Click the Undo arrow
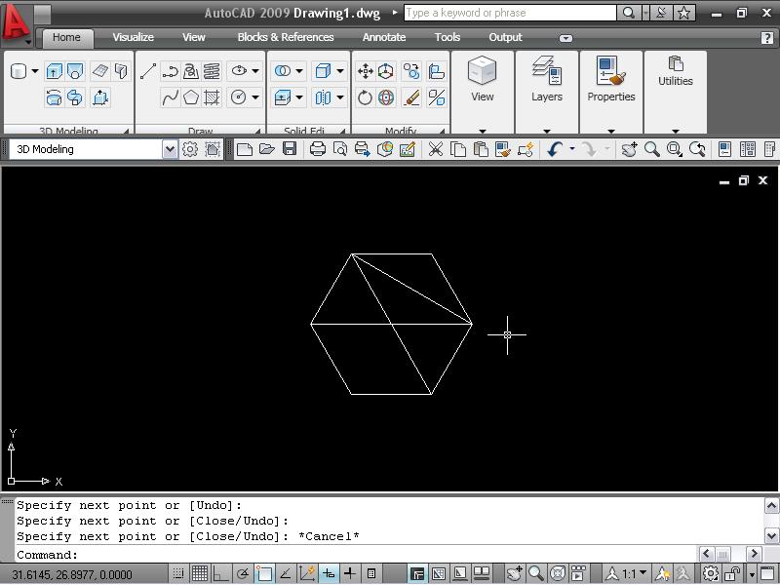 [x=555, y=149]
